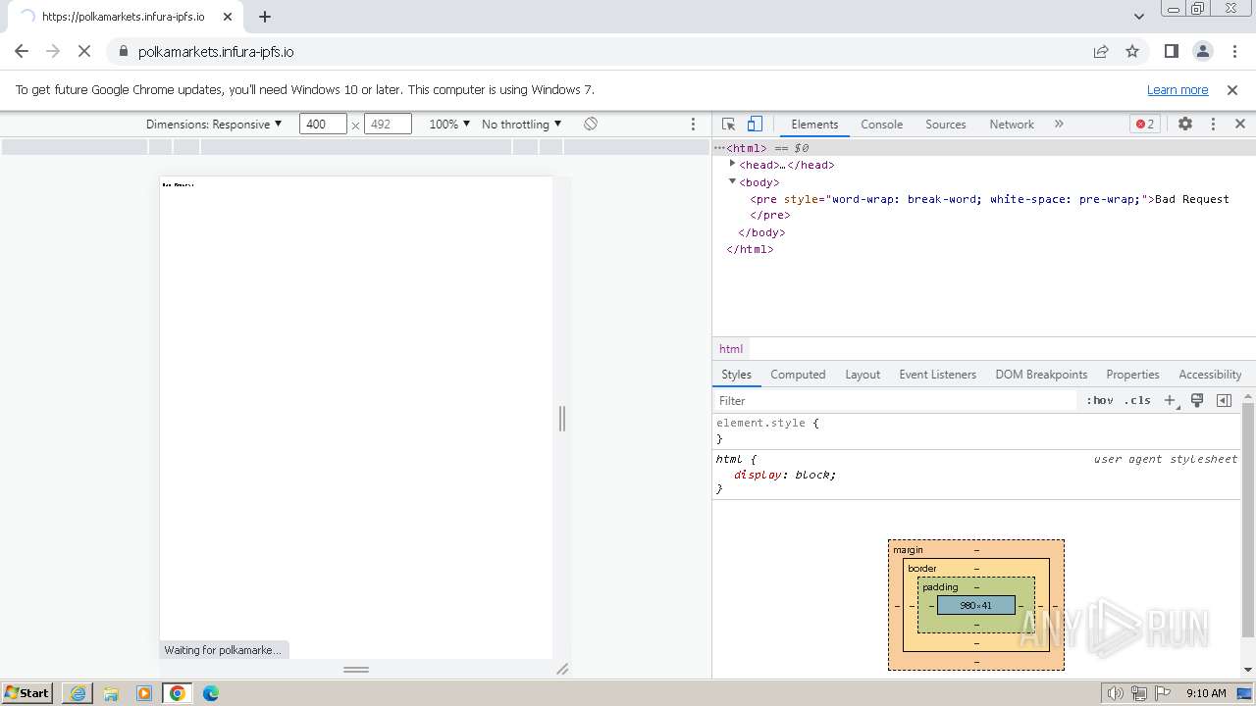Toggle rendering emulations brush icon
Screen dimensions: 1256x706
coord(1197,400)
